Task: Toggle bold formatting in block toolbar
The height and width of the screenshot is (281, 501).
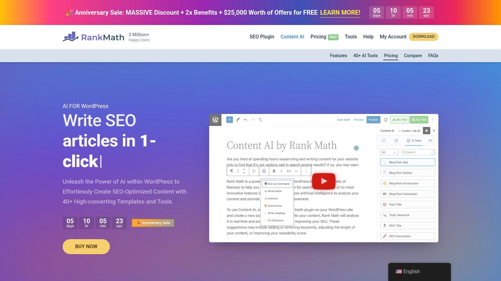Action: pos(274,171)
